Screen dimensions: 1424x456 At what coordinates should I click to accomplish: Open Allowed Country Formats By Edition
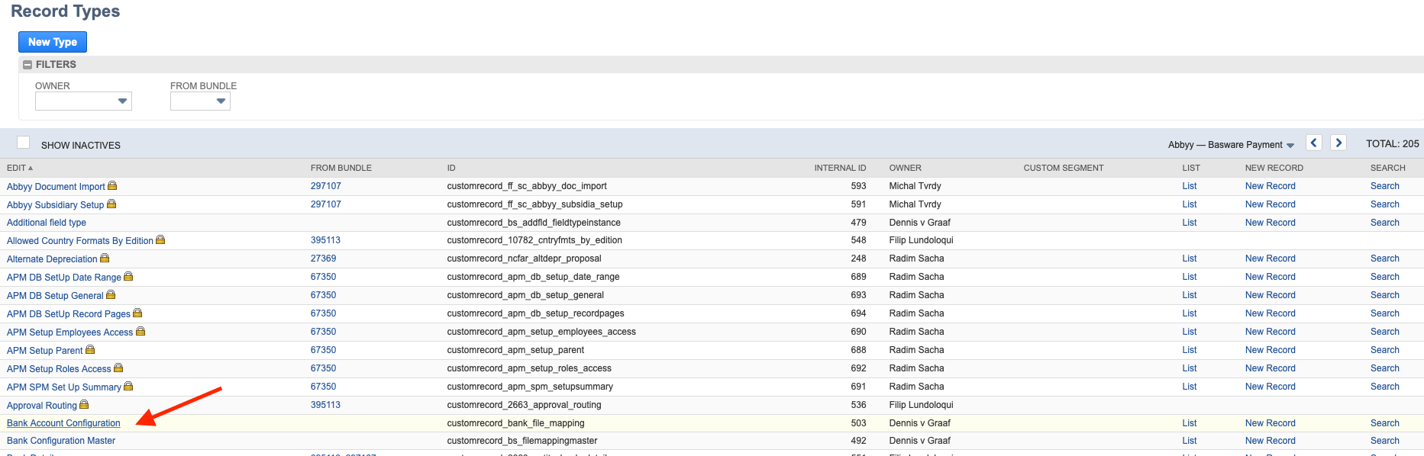coord(80,241)
